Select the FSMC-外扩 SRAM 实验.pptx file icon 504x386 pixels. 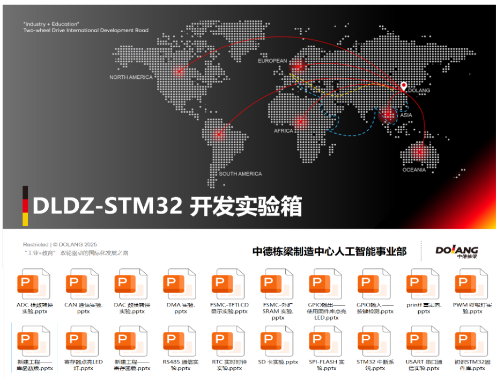click(x=277, y=285)
